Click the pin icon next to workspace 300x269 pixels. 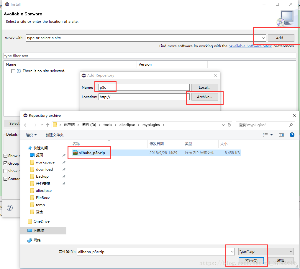[64, 162]
